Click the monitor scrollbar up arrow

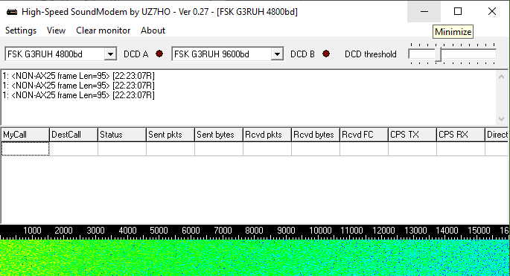pyautogui.click(x=501, y=77)
